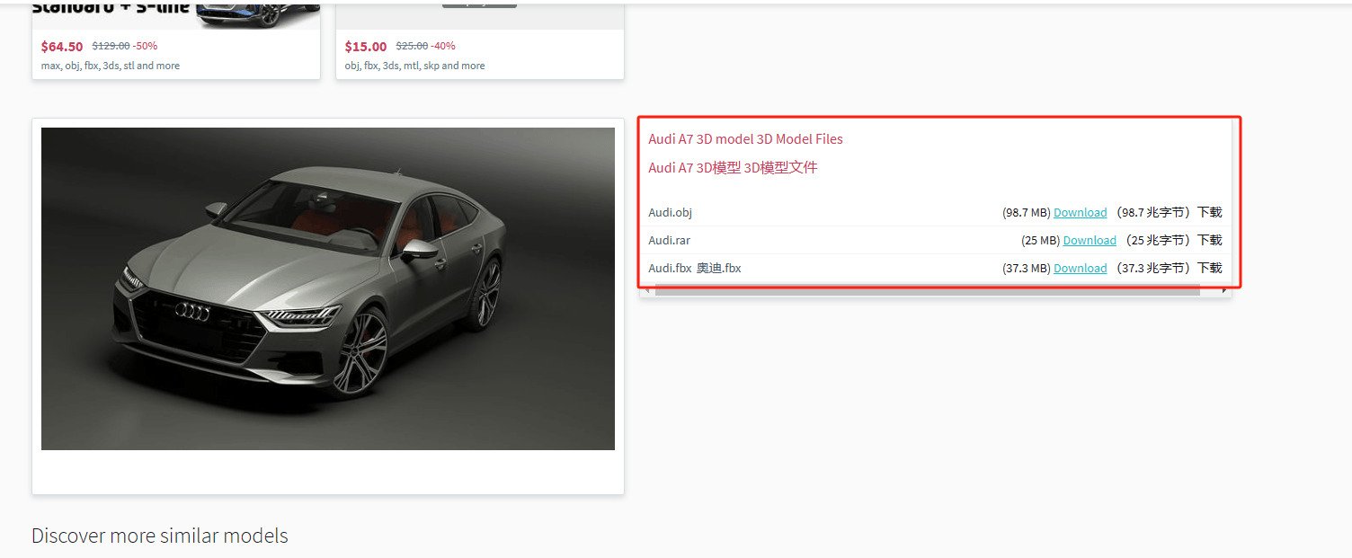
Task: Click 下载 for the Audi.rar file
Action: 1209,240
